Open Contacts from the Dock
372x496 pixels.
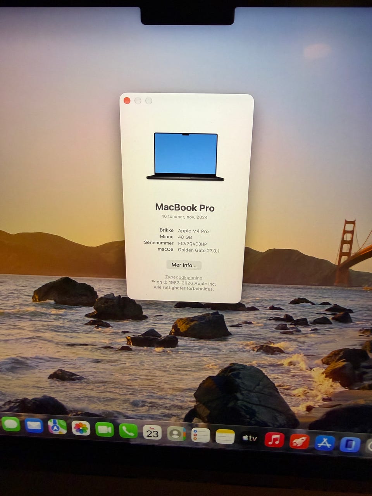click(x=176, y=434)
